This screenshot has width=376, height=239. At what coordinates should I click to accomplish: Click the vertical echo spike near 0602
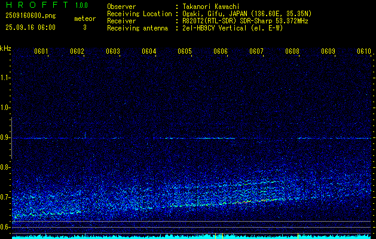point(85,135)
